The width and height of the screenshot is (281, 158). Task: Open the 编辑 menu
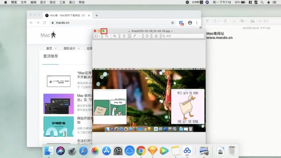[33, 2]
